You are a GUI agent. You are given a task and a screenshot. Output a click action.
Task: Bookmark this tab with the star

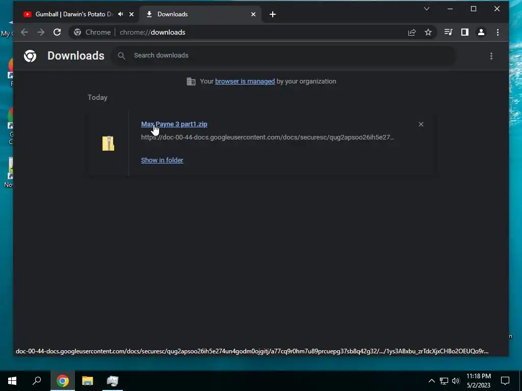click(x=428, y=32)
